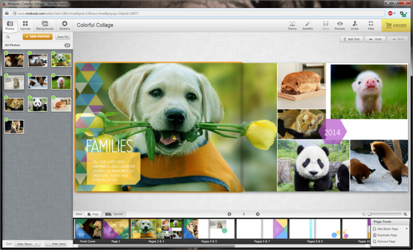Go to next page with right arrow
This screenshot has height=250, width=413.
pyautogui.click(x=258, y=214)
